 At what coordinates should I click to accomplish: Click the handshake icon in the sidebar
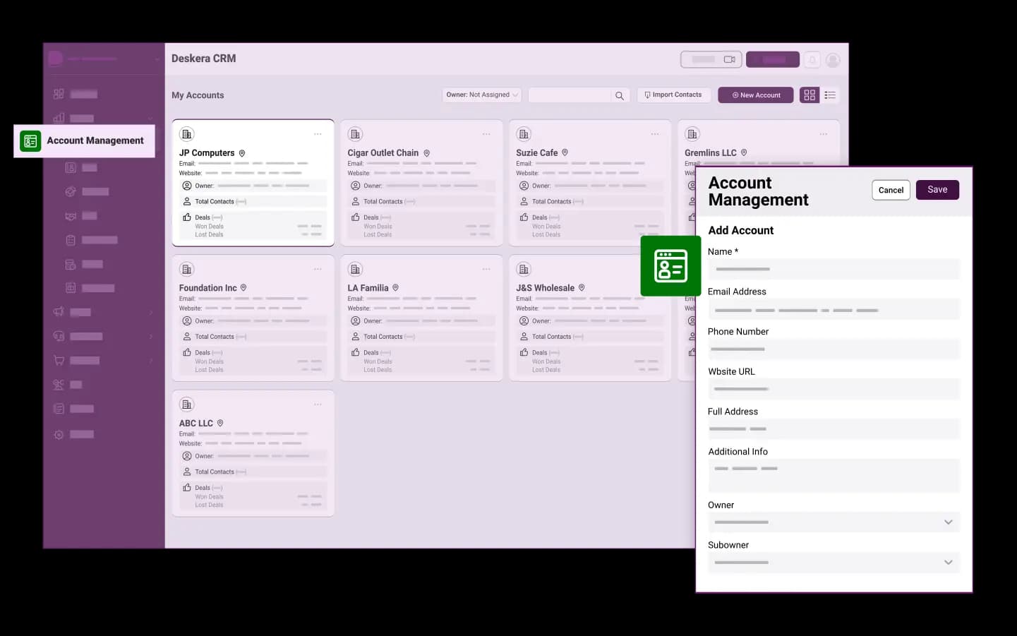[x=71, y=216]
